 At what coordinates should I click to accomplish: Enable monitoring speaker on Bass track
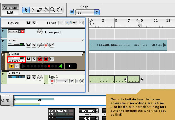coord(52,45)
